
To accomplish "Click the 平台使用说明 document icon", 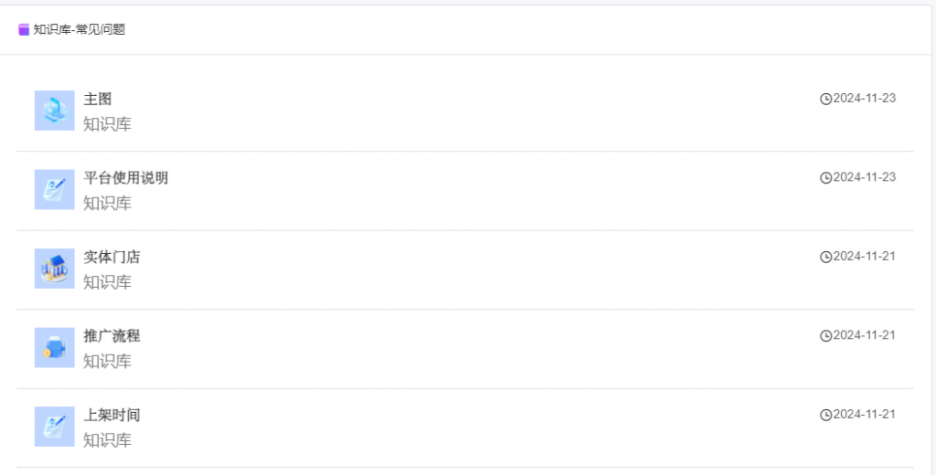I will click(55, 189).
